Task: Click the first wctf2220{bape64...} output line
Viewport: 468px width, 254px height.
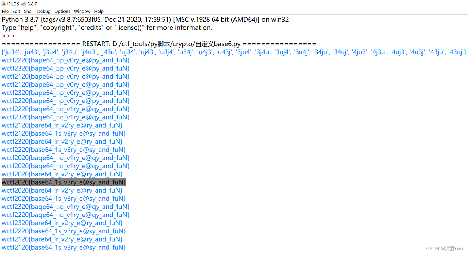Action: pyautogui.click(x=65, y=60)
